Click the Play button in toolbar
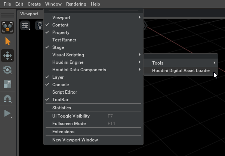 7,113
